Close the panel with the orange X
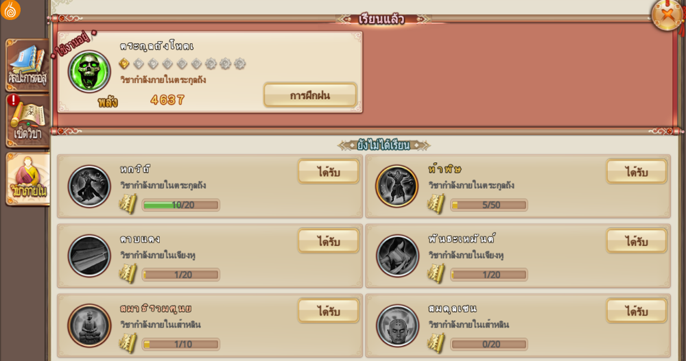Image resolution: width=686 pixels, height=361 pixels. pos(667,15)
